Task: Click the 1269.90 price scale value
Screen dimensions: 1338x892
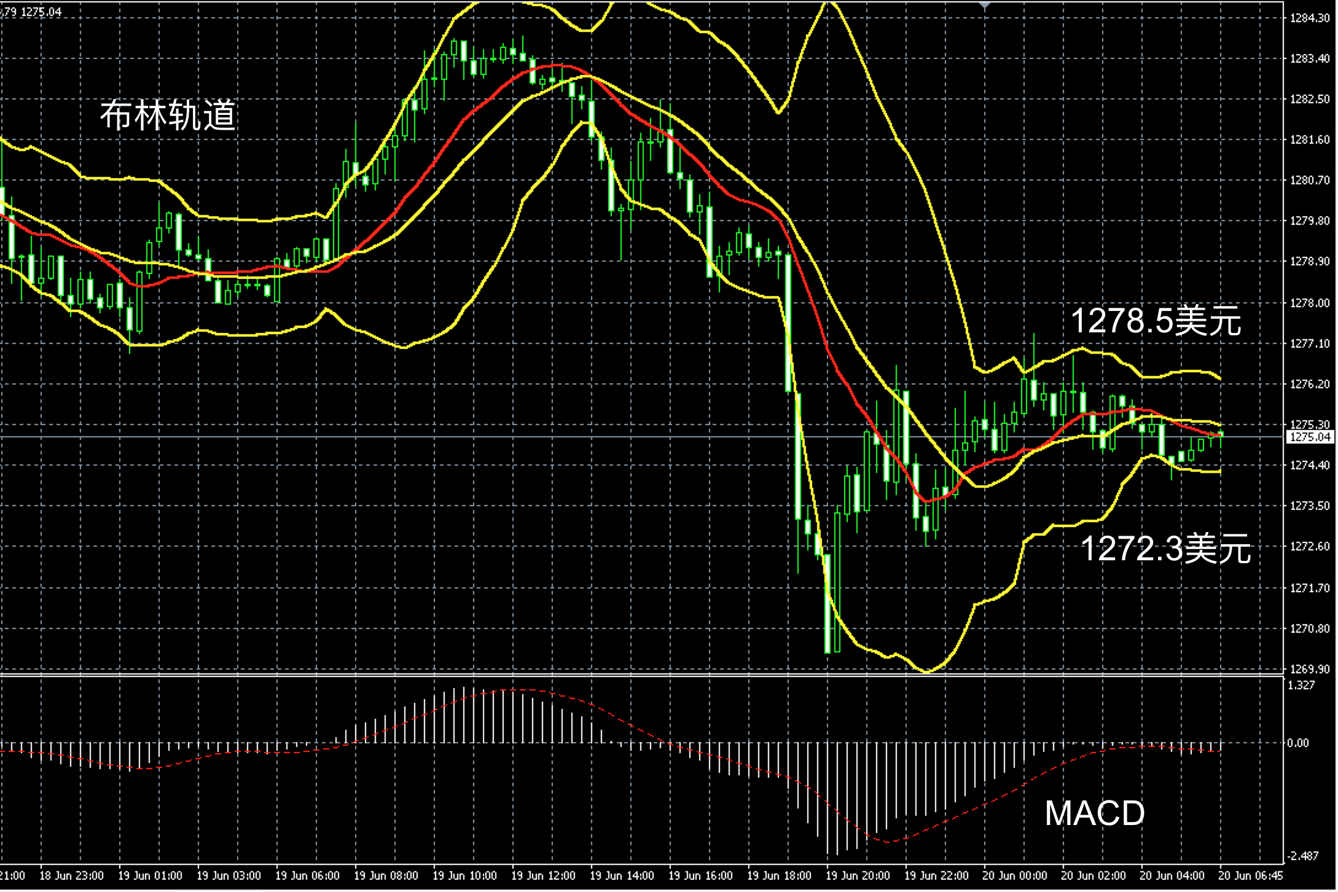Action: coord(1309,669)
